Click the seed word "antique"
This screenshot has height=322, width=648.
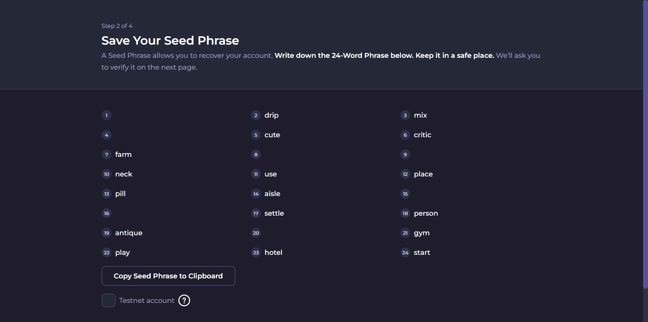129,233
